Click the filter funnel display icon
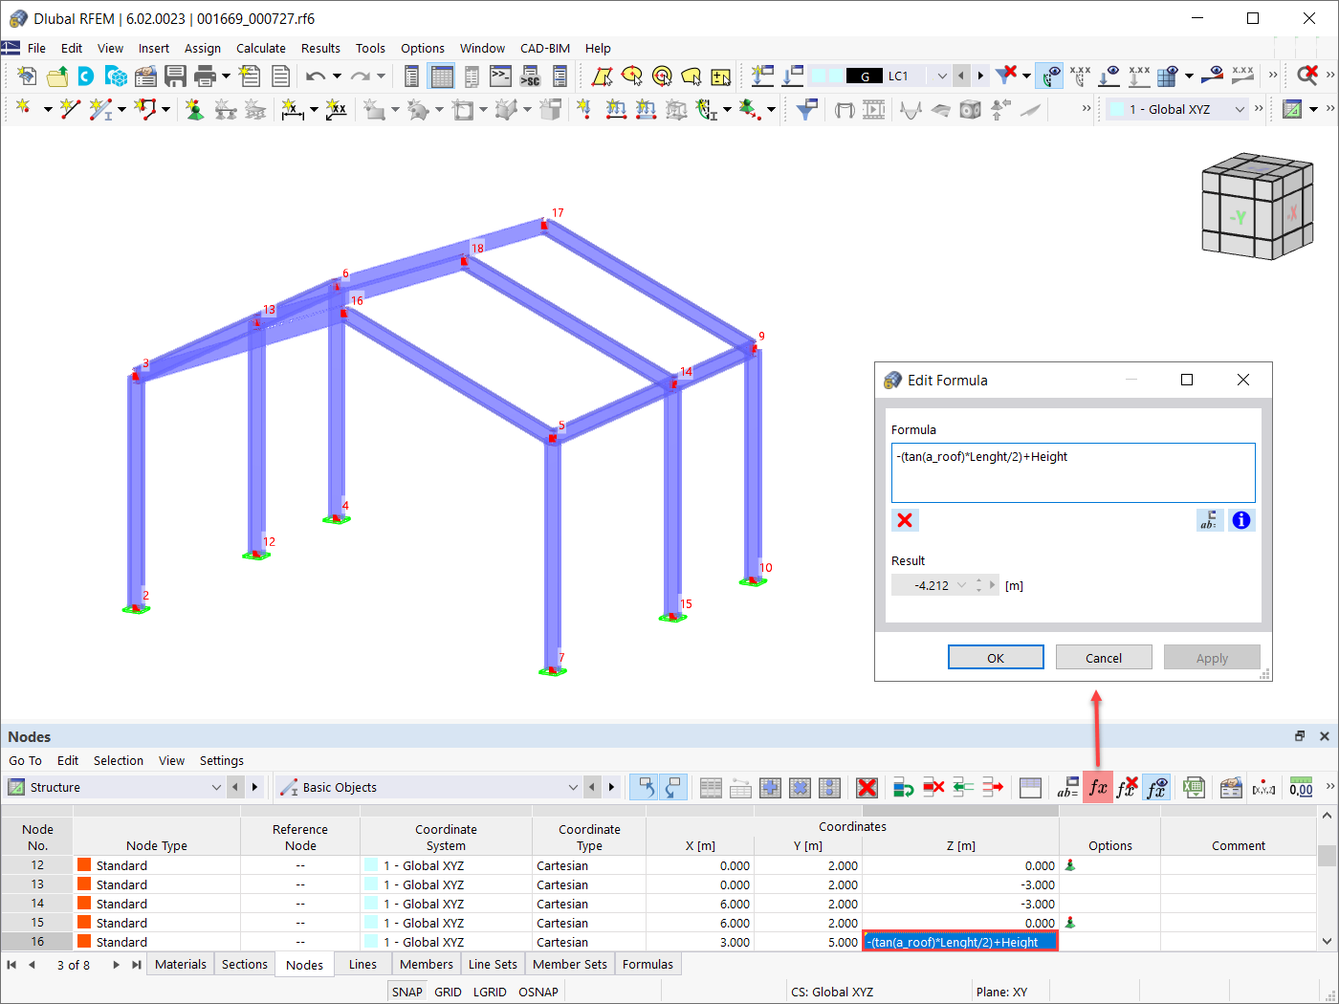This screenshot has height=1004, width=1339. point(806,110)
